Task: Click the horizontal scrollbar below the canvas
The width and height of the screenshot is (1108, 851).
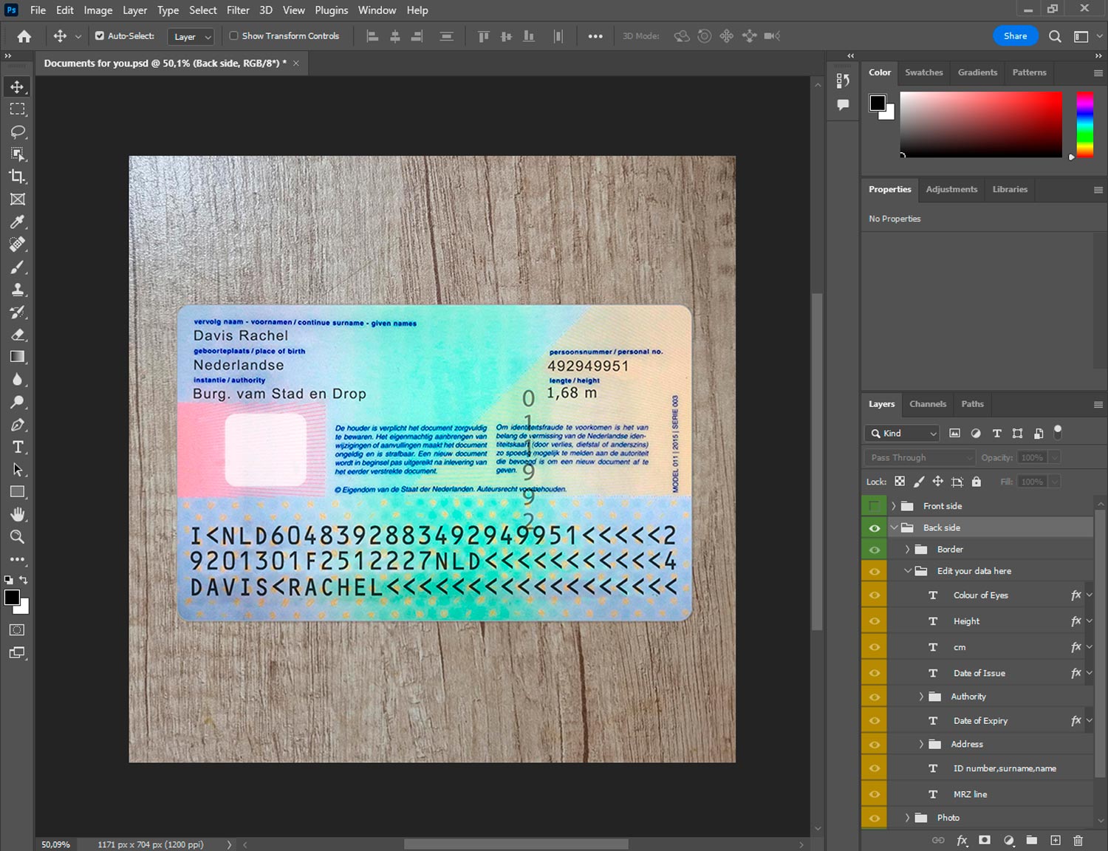Action: click(516, 844)
